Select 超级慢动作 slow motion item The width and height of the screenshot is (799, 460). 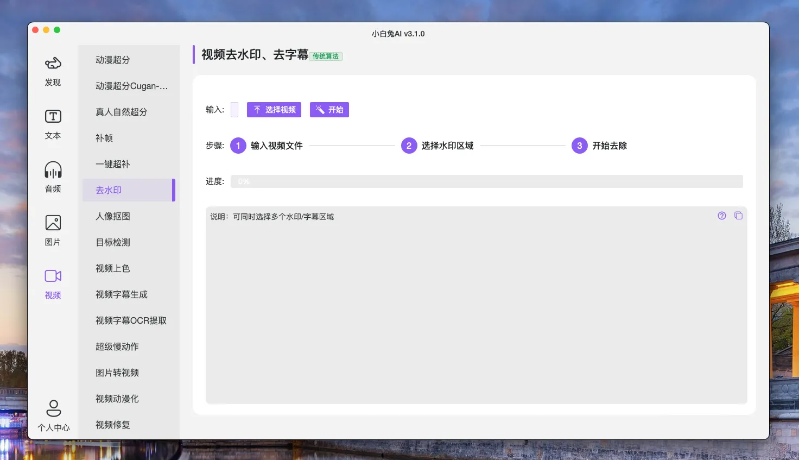click(x=129, y=346)
